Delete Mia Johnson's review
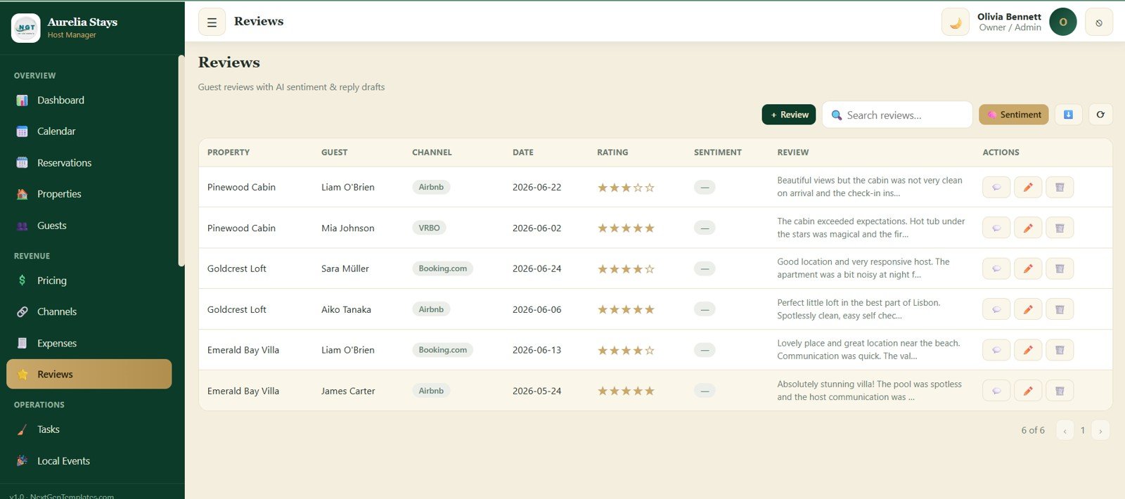The image size is (1125, 499). point(1060,228)
